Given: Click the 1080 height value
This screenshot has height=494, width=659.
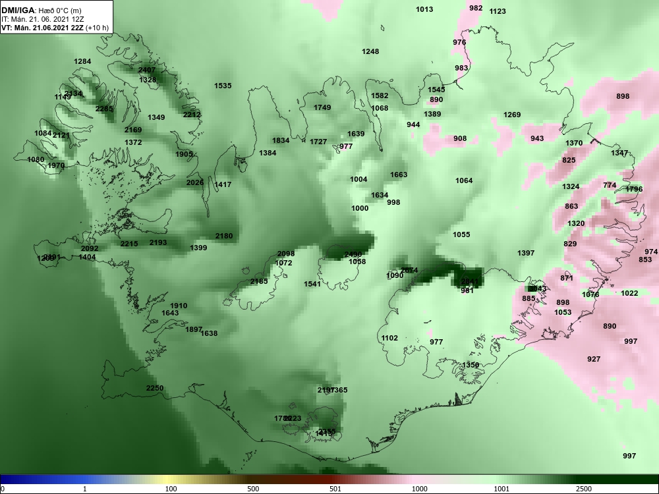Looking at the screenshot, I should click(x=36, y=159).
